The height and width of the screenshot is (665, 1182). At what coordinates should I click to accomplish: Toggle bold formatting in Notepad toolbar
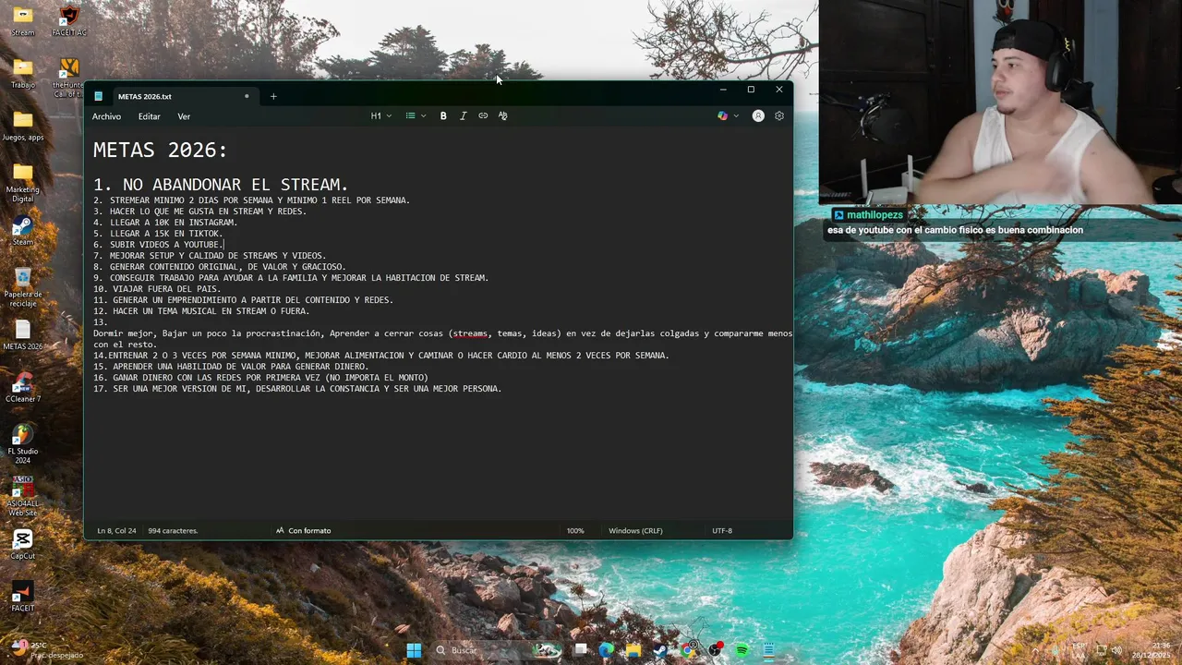coord(443,115)
